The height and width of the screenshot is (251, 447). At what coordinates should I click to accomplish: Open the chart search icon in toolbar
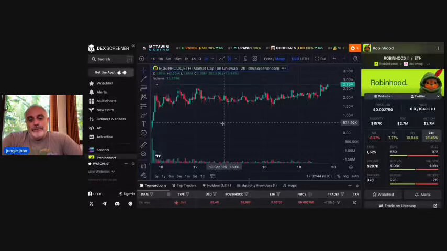tap(355, 59)
